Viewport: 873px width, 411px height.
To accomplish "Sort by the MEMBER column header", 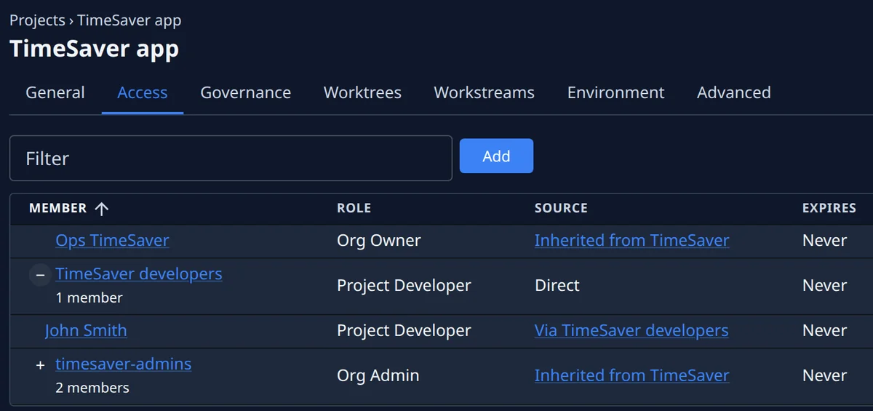I will (58, 208).
